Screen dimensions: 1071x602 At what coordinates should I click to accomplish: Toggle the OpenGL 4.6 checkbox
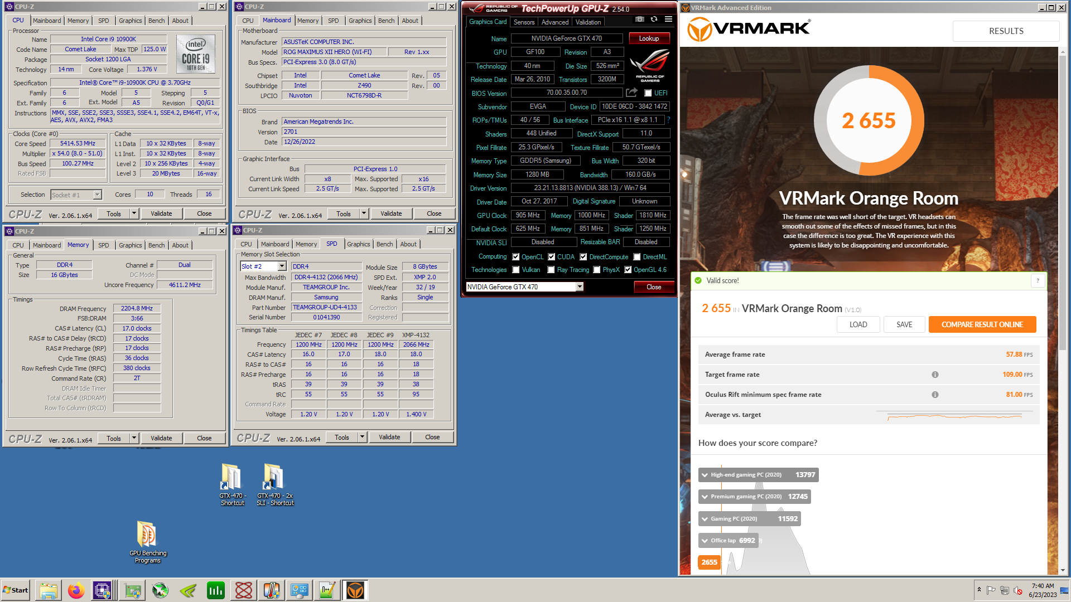click(x=628, y=270)
